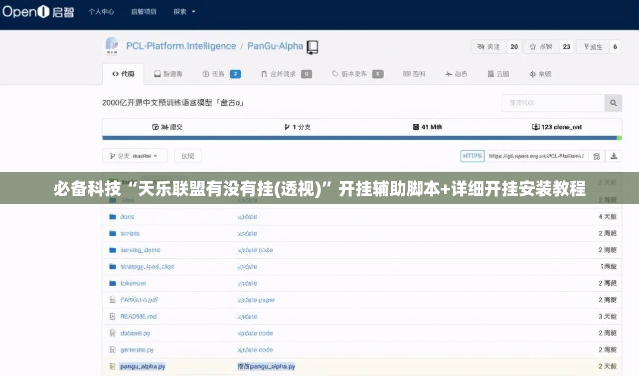Image resolution: width=639 pixels, height=376 pixels.
Task: Click the file icon beside pangu_alpha.py
Action: click(112, 367)
